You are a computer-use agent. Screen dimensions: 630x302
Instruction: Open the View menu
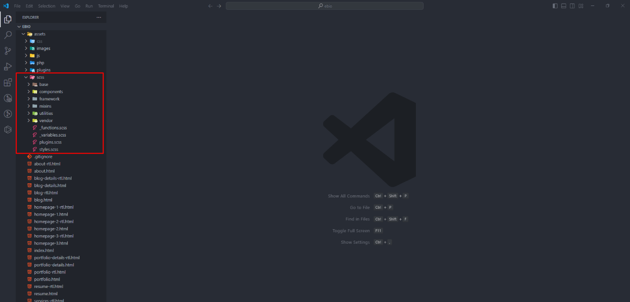click(65, 6)
